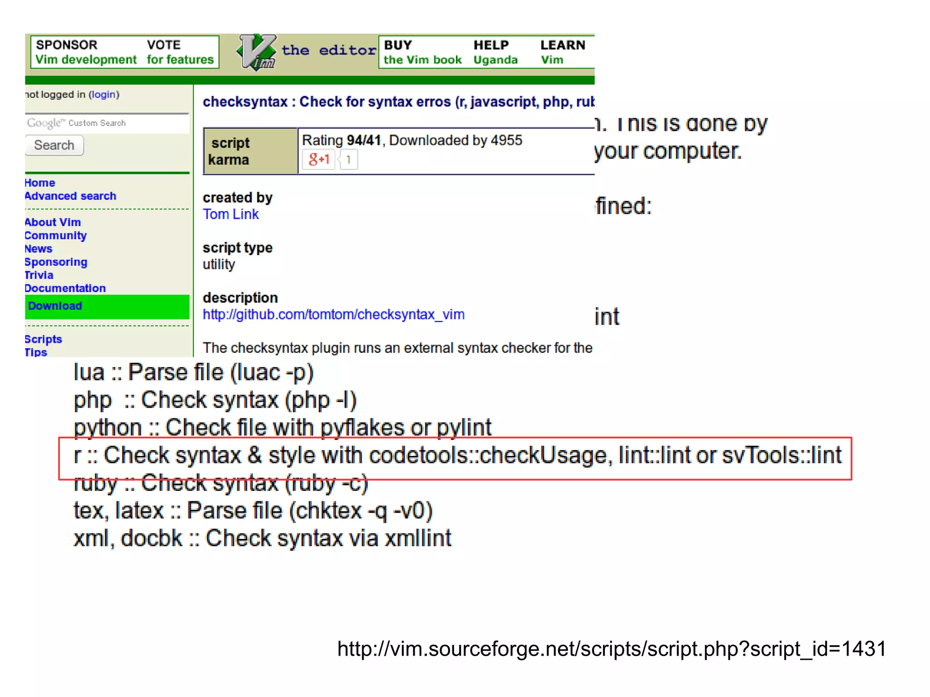Click 'xml, docbk :: Check syntax via xmllint' line
The height and width of the screenshot is (697, 930).
[262, 539]
